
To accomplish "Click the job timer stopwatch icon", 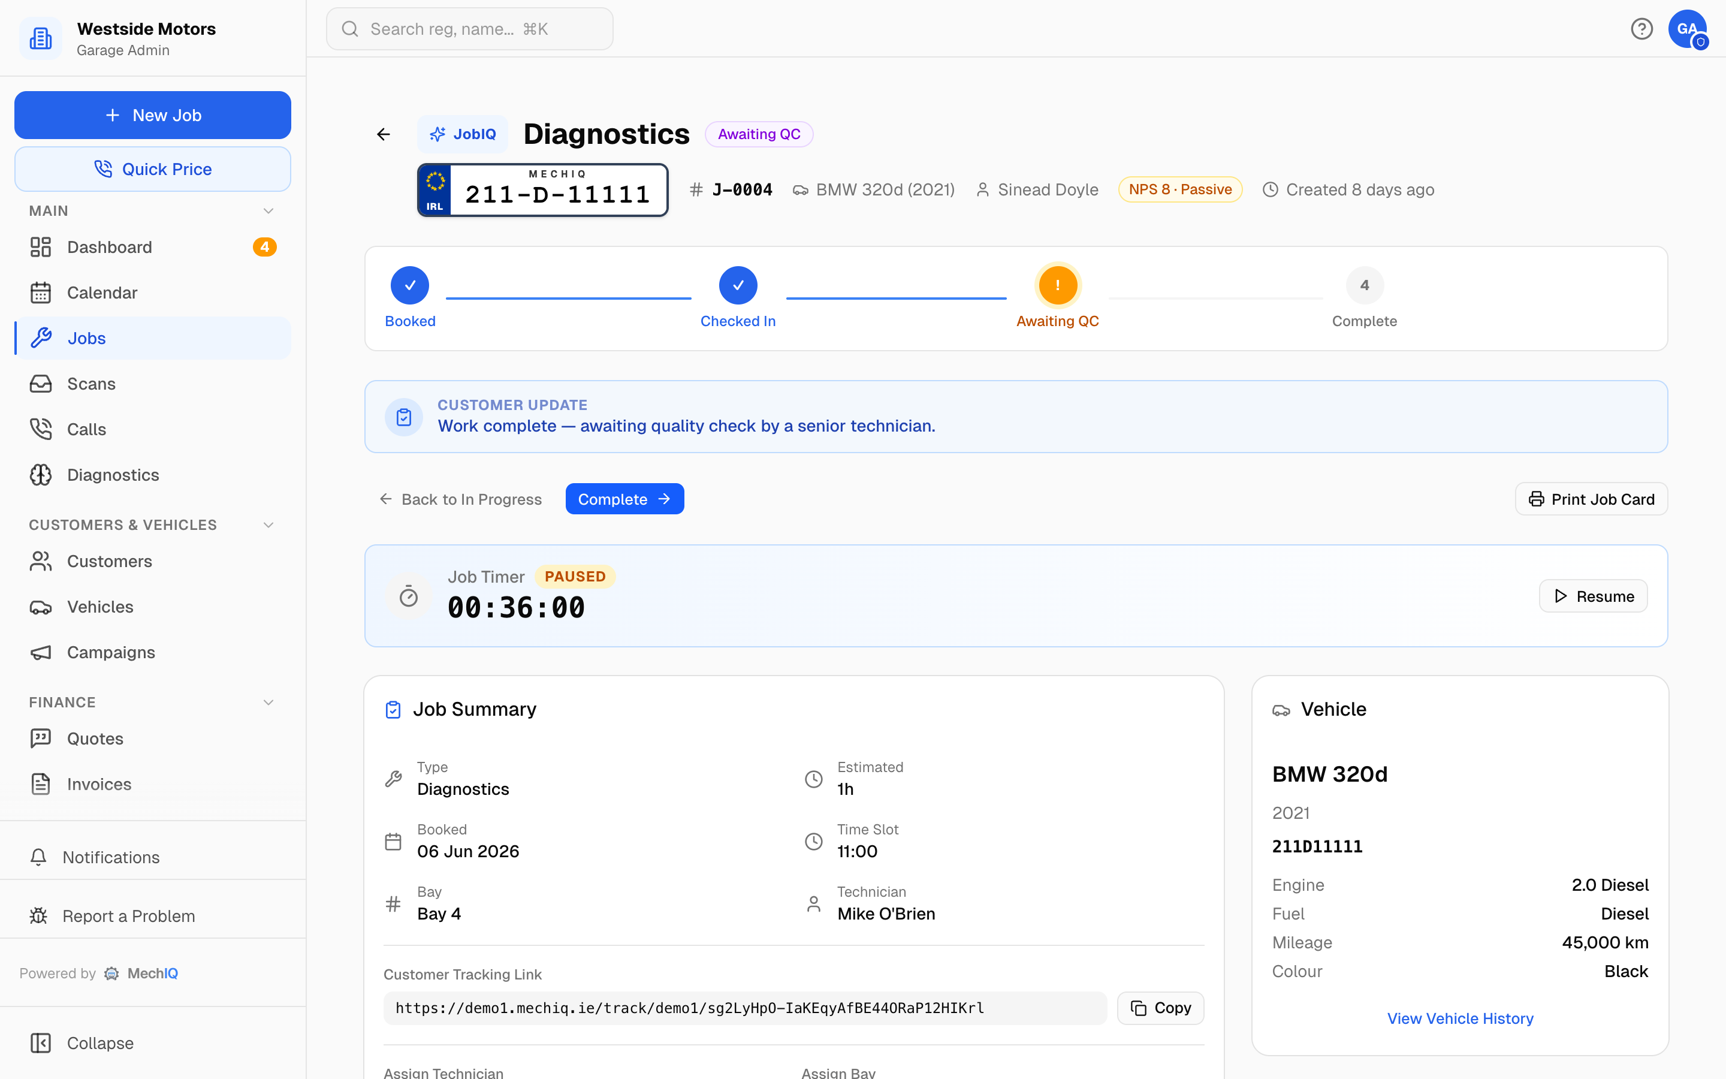I will 409,596.
